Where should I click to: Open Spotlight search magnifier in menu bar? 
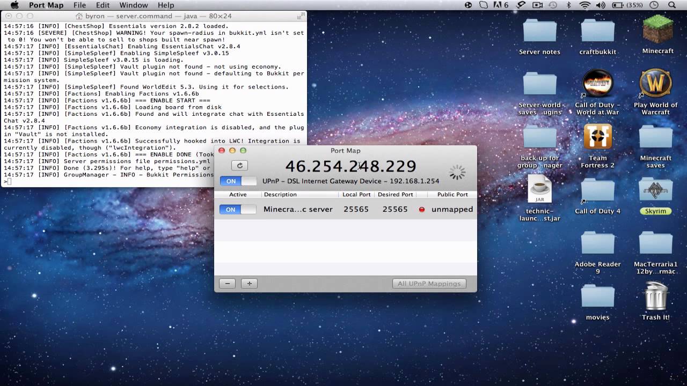(x=671, y=5)
